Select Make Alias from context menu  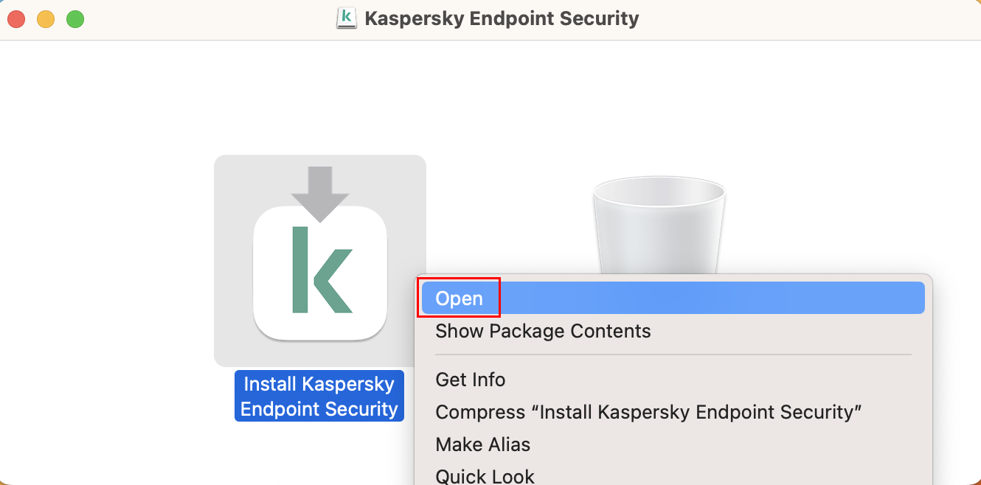(x=483, y=444)
